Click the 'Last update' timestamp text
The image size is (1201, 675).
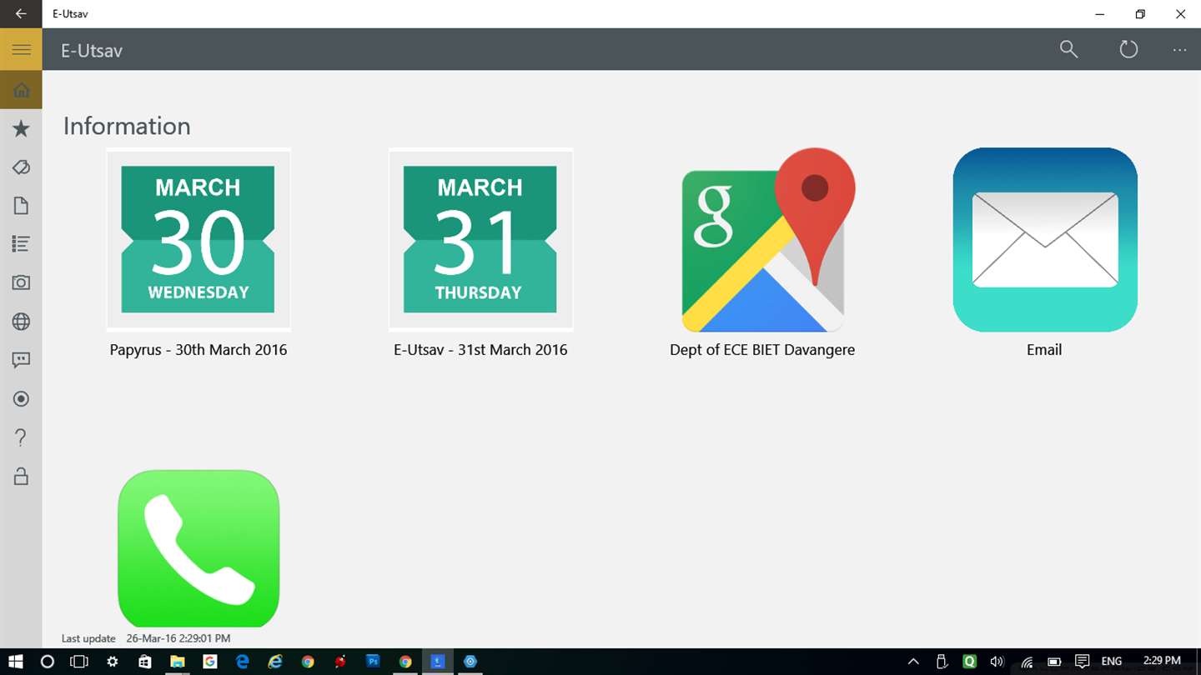146,638
